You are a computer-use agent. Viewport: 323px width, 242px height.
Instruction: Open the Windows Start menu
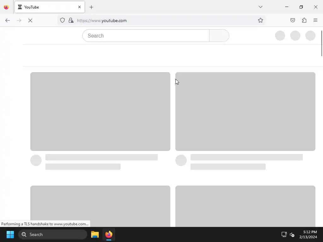(x=10, y=234)
